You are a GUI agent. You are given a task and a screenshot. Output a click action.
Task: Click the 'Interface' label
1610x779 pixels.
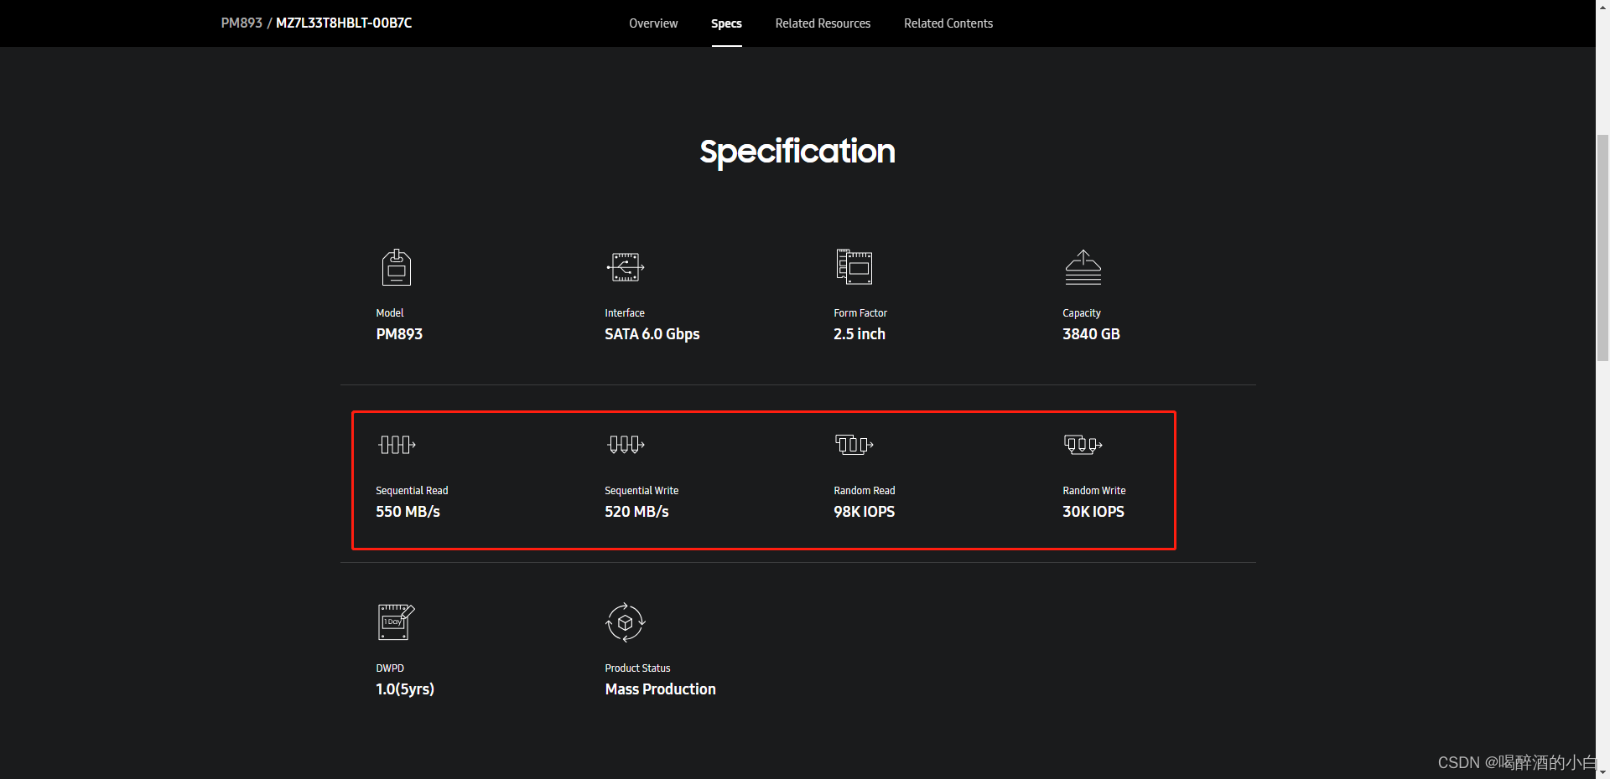(x=625, y=313)
